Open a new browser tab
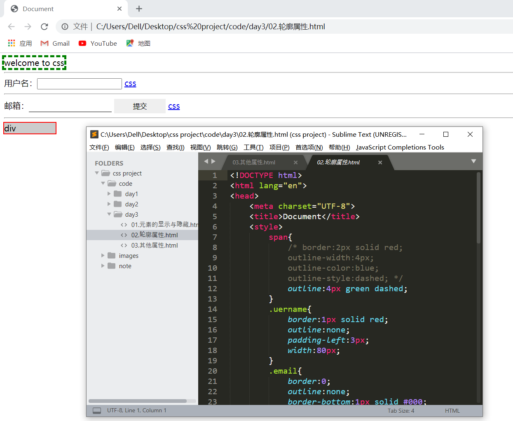The height and width of the screenshot is (421, 513). pos(139,9)
